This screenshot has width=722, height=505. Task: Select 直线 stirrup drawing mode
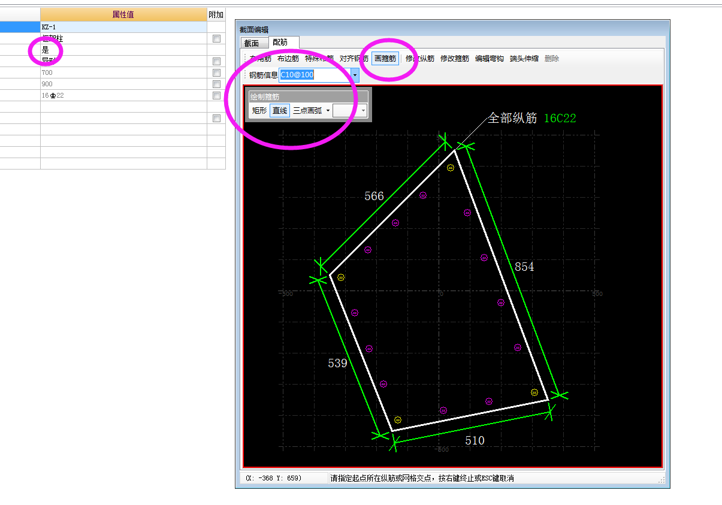pos(280,111)
